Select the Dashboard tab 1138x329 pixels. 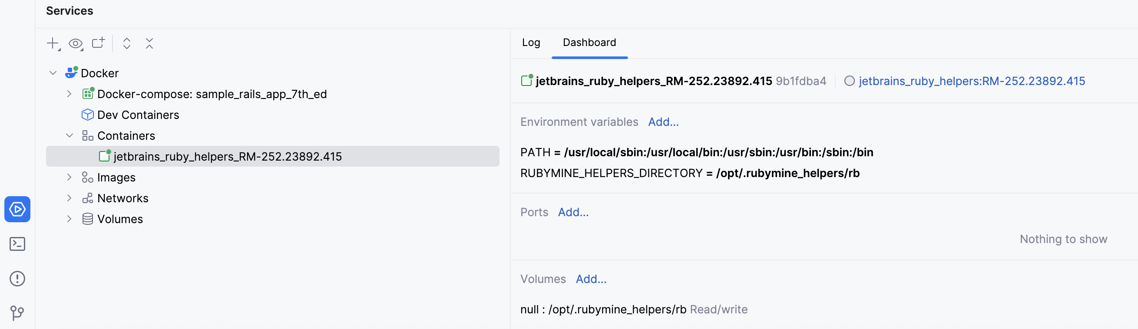[589, 43]
